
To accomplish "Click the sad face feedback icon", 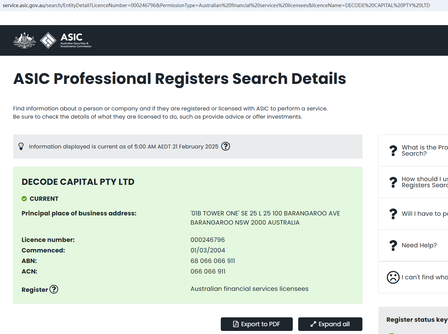I will tap(393, 277).
